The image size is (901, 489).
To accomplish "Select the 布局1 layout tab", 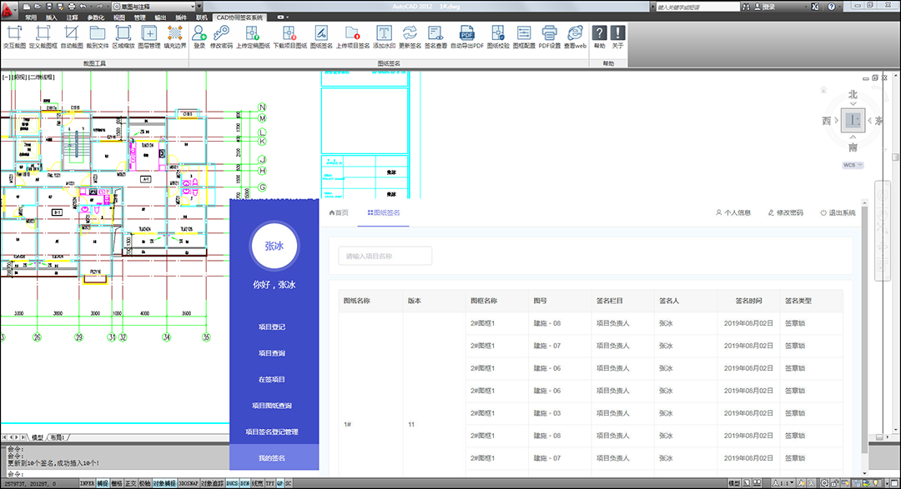I will pyautogui.click(x=58, y=437).
